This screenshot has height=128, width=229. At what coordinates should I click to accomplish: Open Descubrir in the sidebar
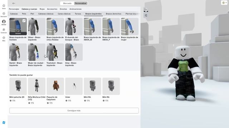coord(4,15)
